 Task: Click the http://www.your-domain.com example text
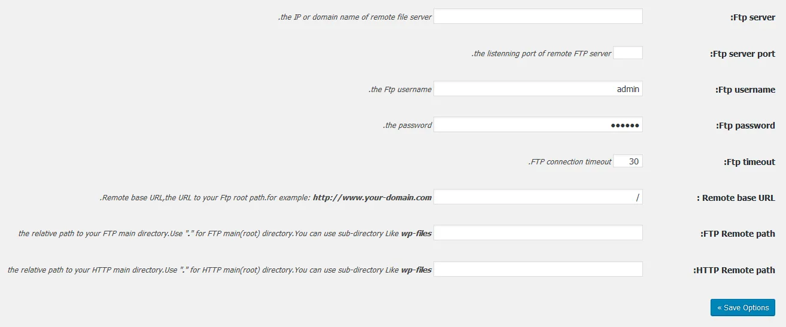[372, 197]
